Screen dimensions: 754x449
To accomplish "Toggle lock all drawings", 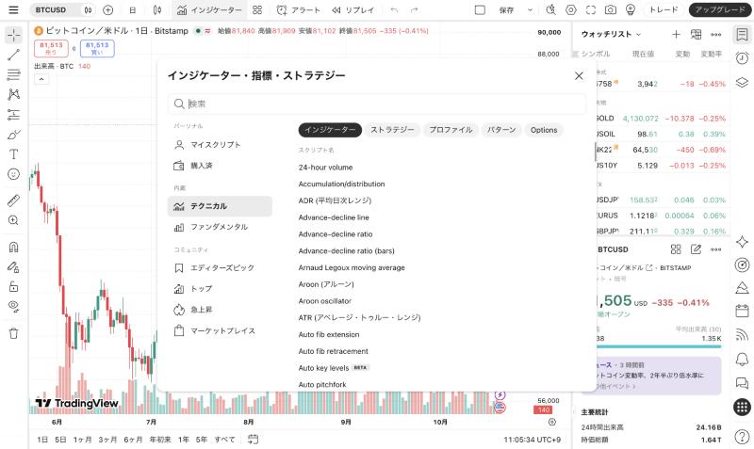I will (13, 287).
